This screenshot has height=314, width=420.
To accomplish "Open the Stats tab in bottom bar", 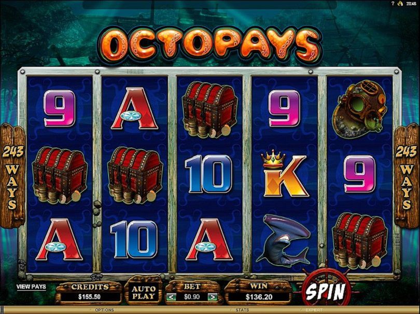I will [242, 310].
